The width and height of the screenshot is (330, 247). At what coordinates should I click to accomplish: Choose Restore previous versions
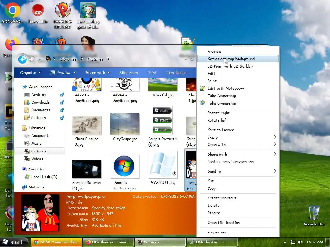tap(238, 162)
